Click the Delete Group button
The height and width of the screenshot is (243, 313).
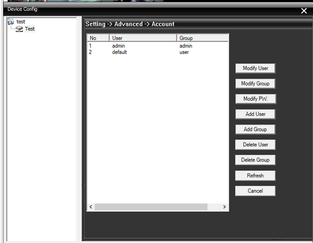point(255,160)
